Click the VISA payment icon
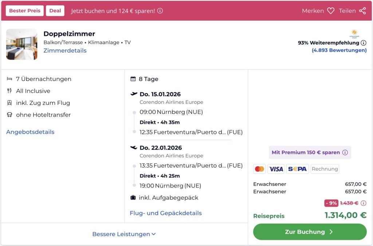Screen dimensions: 373x246 (276, 169)
